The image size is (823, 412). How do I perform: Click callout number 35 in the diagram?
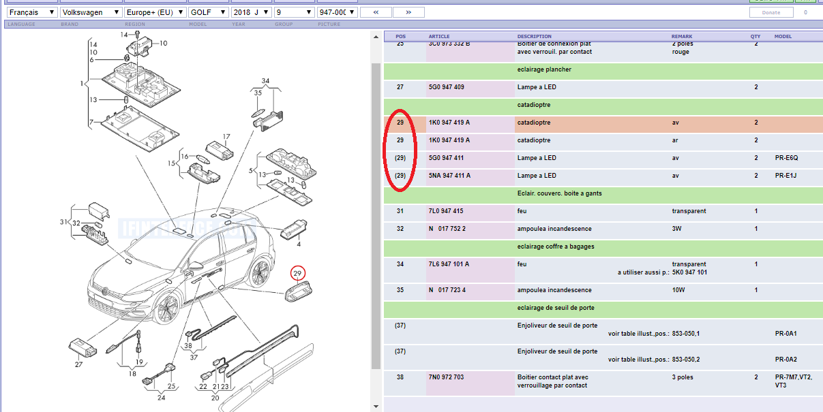(x=257, y=93)
